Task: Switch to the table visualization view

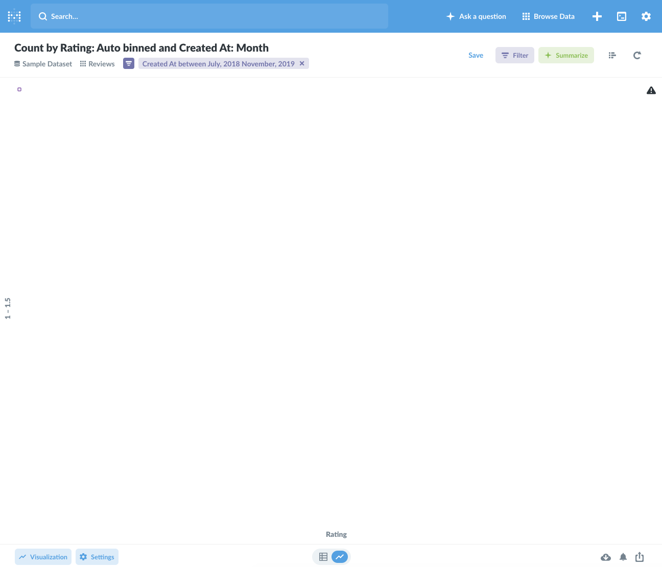Action: [x=323, y=557]
